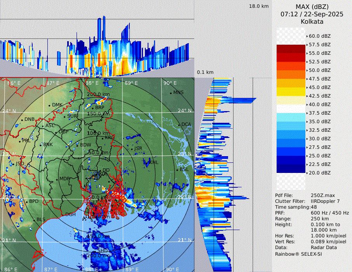Select the JSR station marker
This screenshot has height=272, width=352.
(x=132, y=149)
